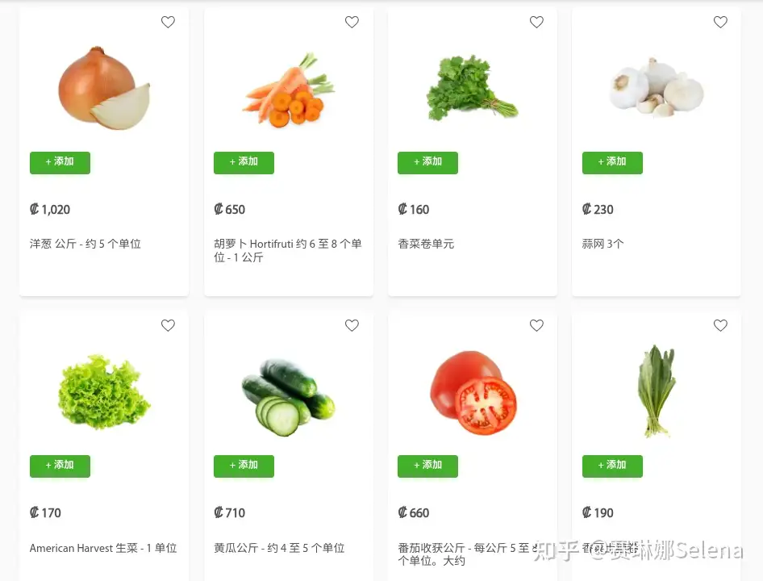Add the ₡1,020 onion to cart
763x581 pixels.
pyautogui.click(x=60, y=162)
